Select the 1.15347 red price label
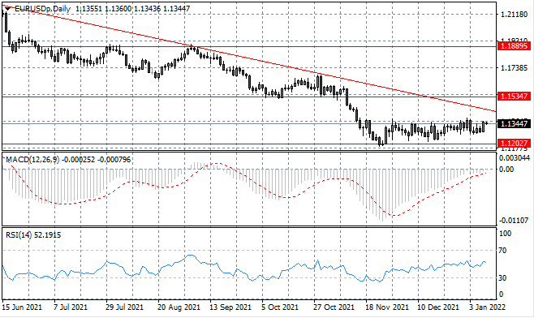 [x=515, y=96]
